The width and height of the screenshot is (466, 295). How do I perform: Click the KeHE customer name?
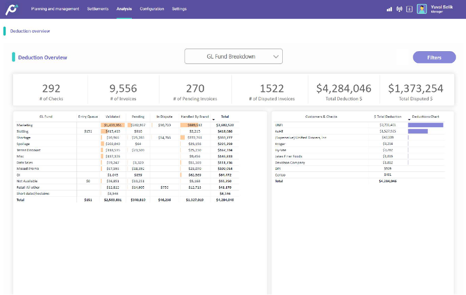coord(279,131)
